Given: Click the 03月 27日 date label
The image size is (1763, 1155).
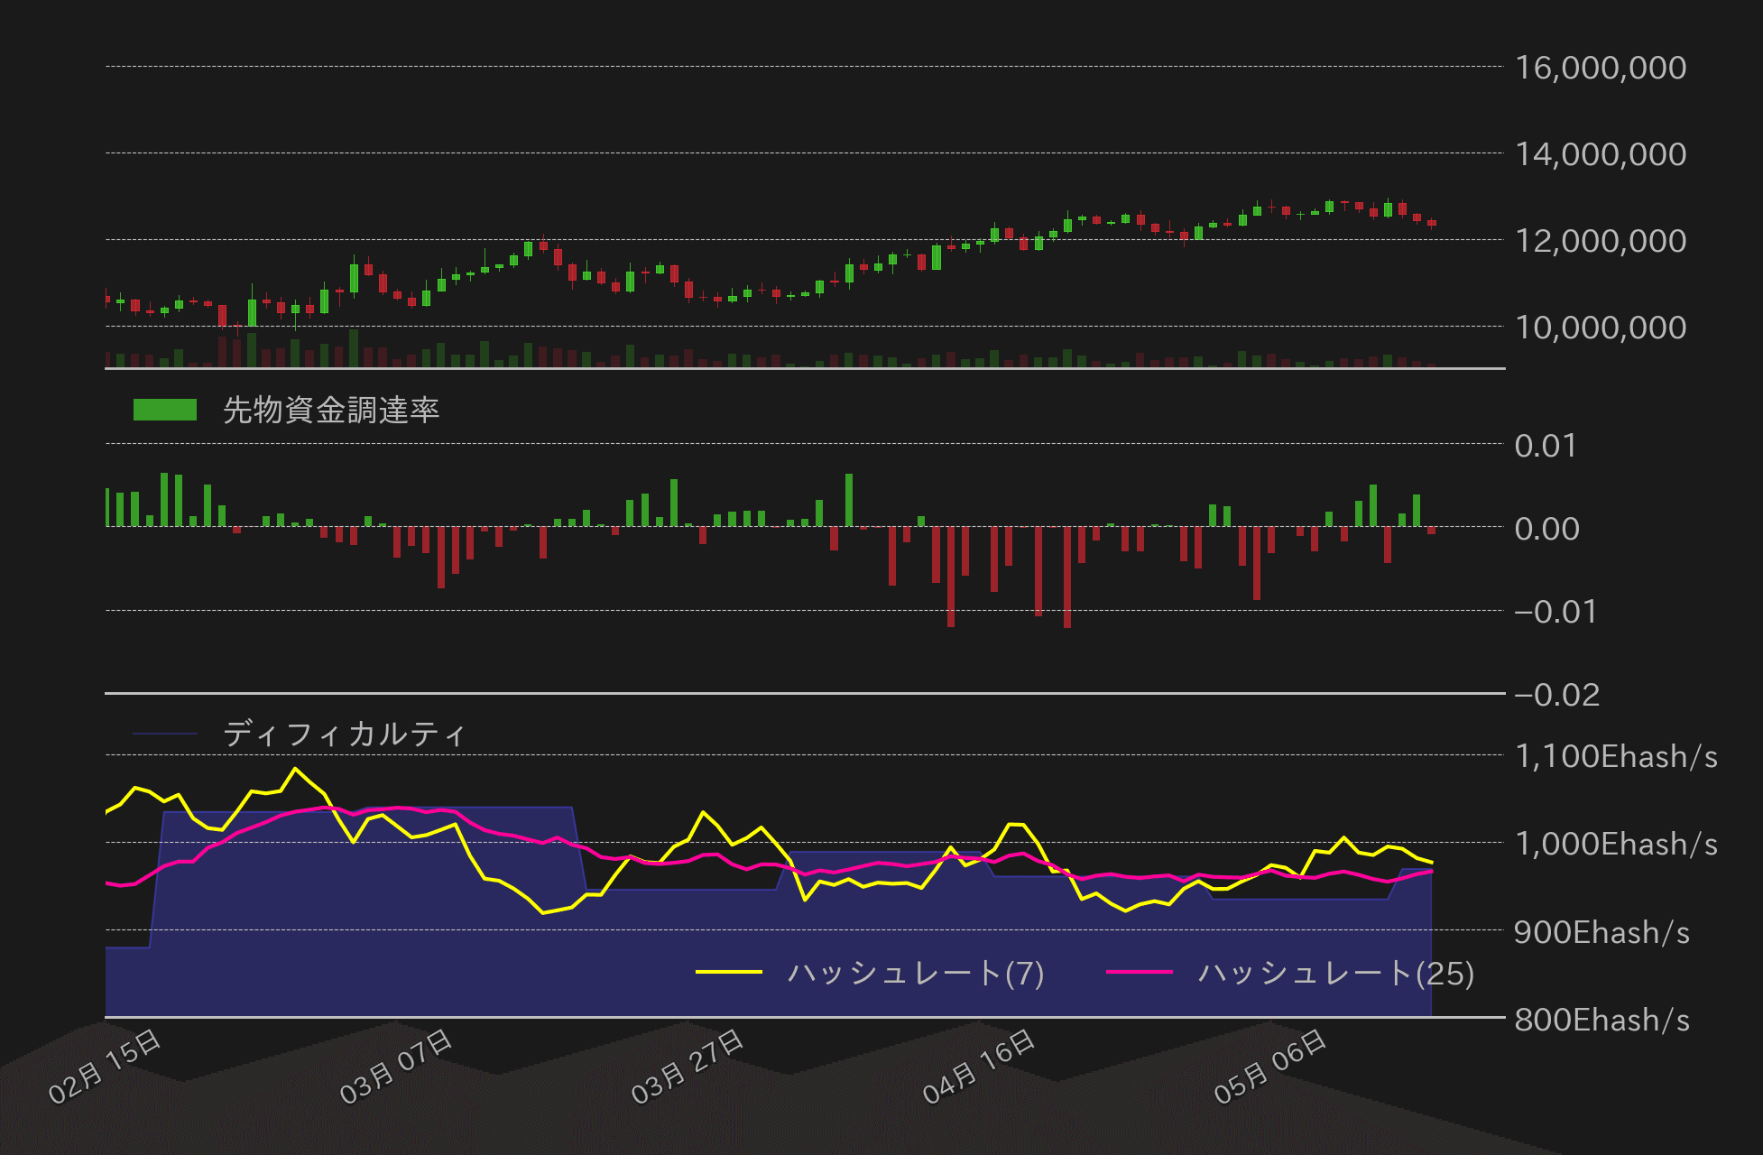Looking at the screenshot, I should (688, 1067).
